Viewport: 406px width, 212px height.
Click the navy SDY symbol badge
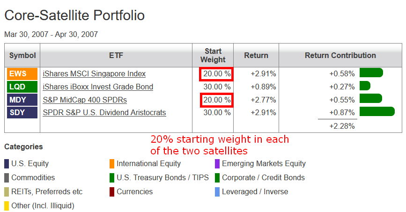click(x=22, y=113)
